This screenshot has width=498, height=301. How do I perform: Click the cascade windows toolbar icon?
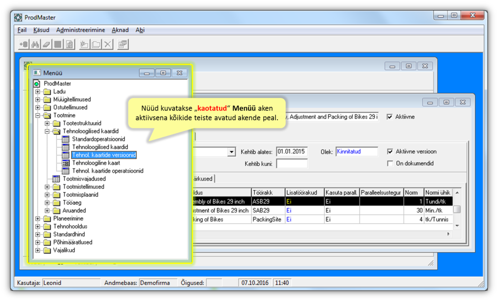coord(123,44)
